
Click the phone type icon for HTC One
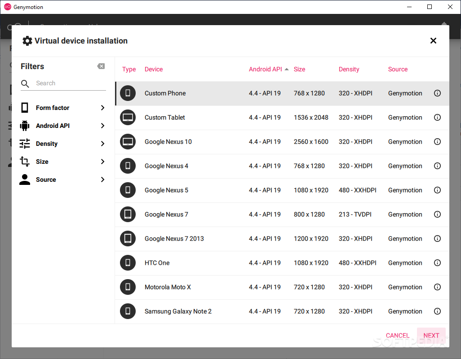(128, 263)
